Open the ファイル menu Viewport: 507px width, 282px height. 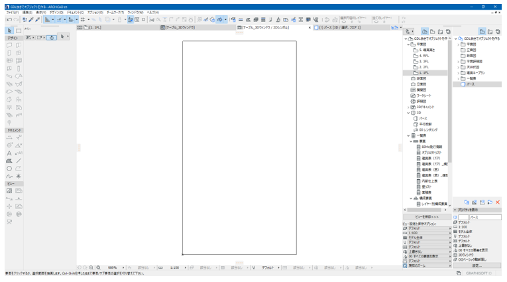pyautogui.click(x=13, y=13)
